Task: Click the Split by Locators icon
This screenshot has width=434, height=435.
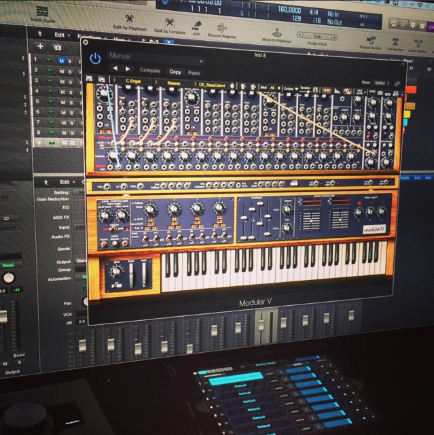Action: click(169, 23)
